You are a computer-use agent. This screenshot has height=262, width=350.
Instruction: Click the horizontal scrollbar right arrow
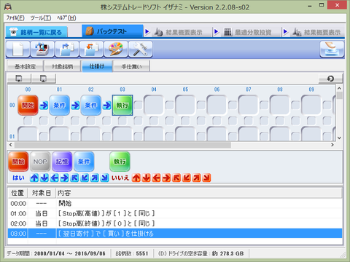(x=332, y=145)
